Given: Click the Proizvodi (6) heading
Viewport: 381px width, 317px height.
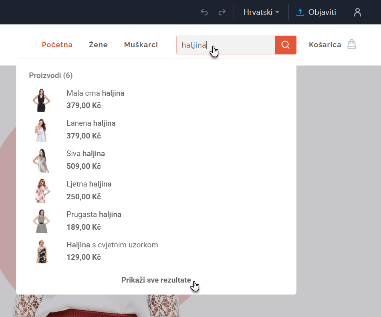Looking at the screenshot, I should (x=51, y=76).
